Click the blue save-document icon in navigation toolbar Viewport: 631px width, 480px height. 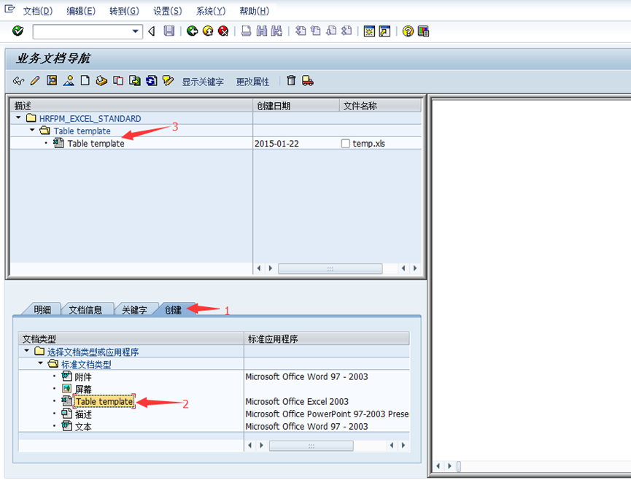(52, 80)
